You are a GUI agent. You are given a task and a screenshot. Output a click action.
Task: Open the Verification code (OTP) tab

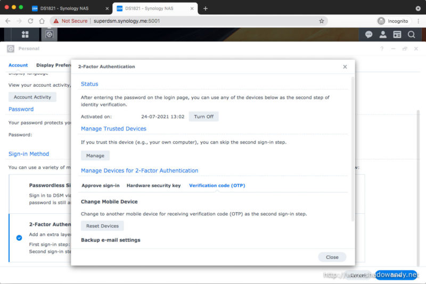coord(217,185)
